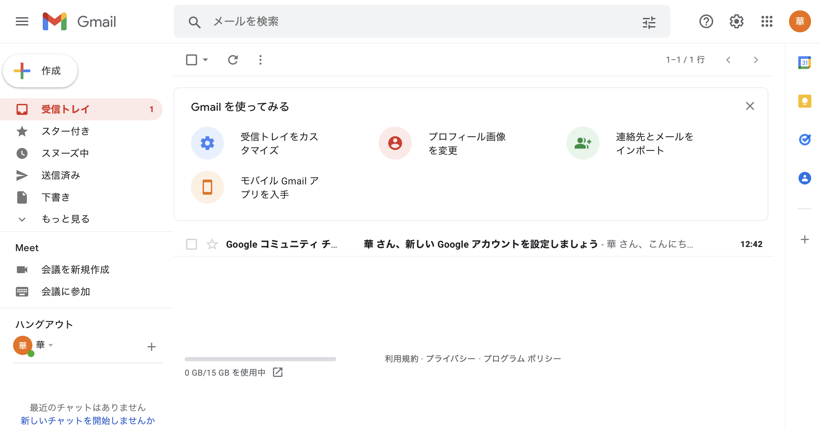Click 会議を新規作成 under Meet
This screenshot has height=430, width=820.
pos(75,270)
